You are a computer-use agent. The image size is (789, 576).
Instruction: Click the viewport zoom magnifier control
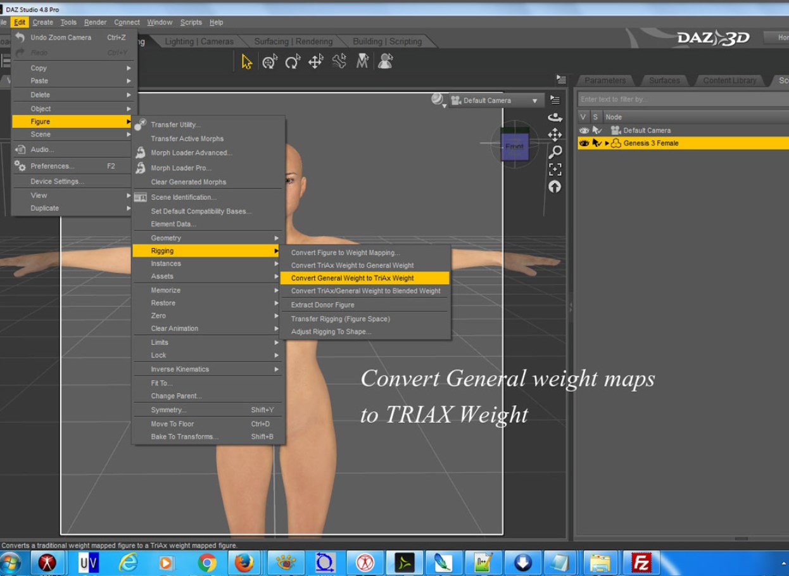coord(555,152)
